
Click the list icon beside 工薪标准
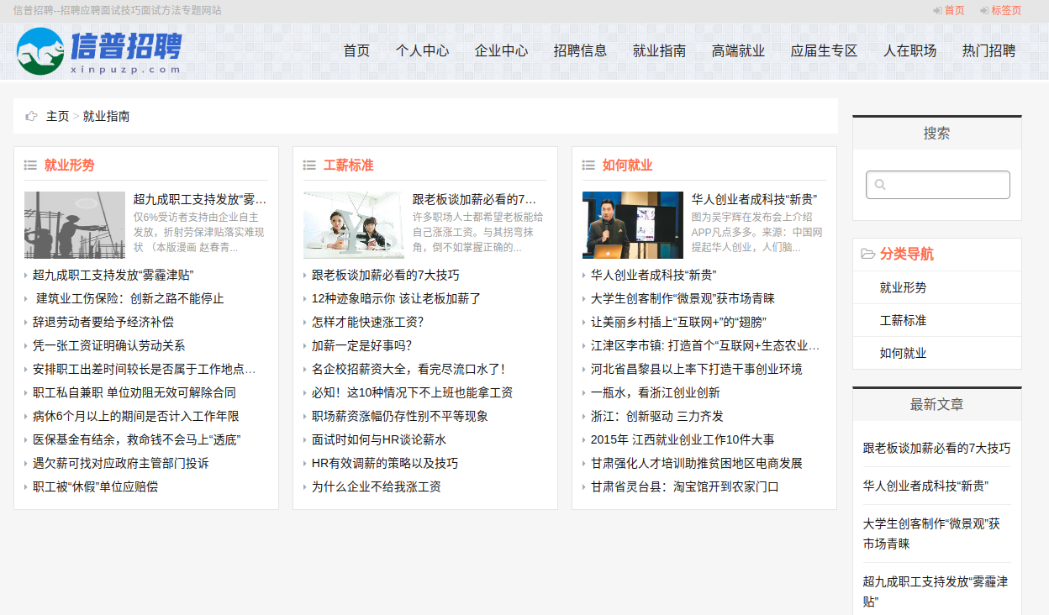309,166
